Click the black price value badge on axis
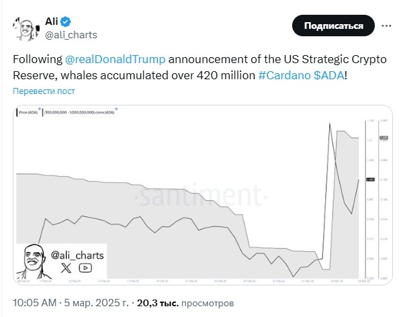Viewport: 401px width, 317px height. (x=370, y=180)
